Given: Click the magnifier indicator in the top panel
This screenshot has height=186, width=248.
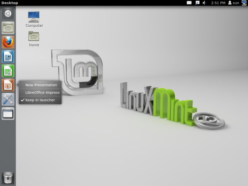Looking at the screenshot, I should click(197, 3).
